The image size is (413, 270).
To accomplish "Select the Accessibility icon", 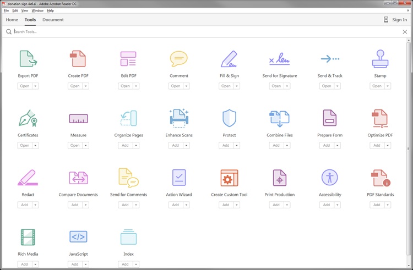I will point(329,178).
